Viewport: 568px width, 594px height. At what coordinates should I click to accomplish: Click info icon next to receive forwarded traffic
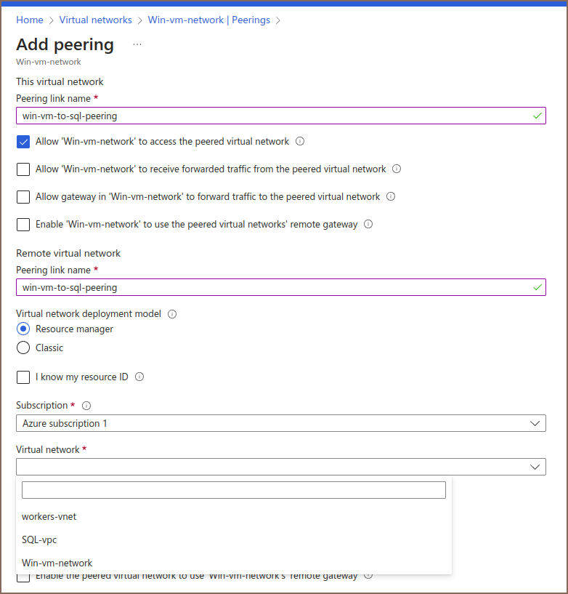click(x=397, y=169)
